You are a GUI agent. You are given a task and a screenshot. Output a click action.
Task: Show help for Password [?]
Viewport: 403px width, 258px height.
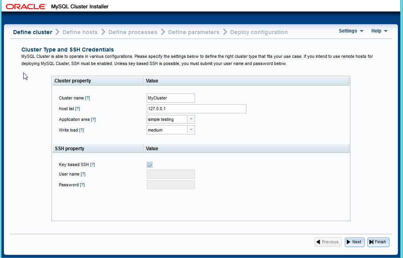tap(82, 185)
